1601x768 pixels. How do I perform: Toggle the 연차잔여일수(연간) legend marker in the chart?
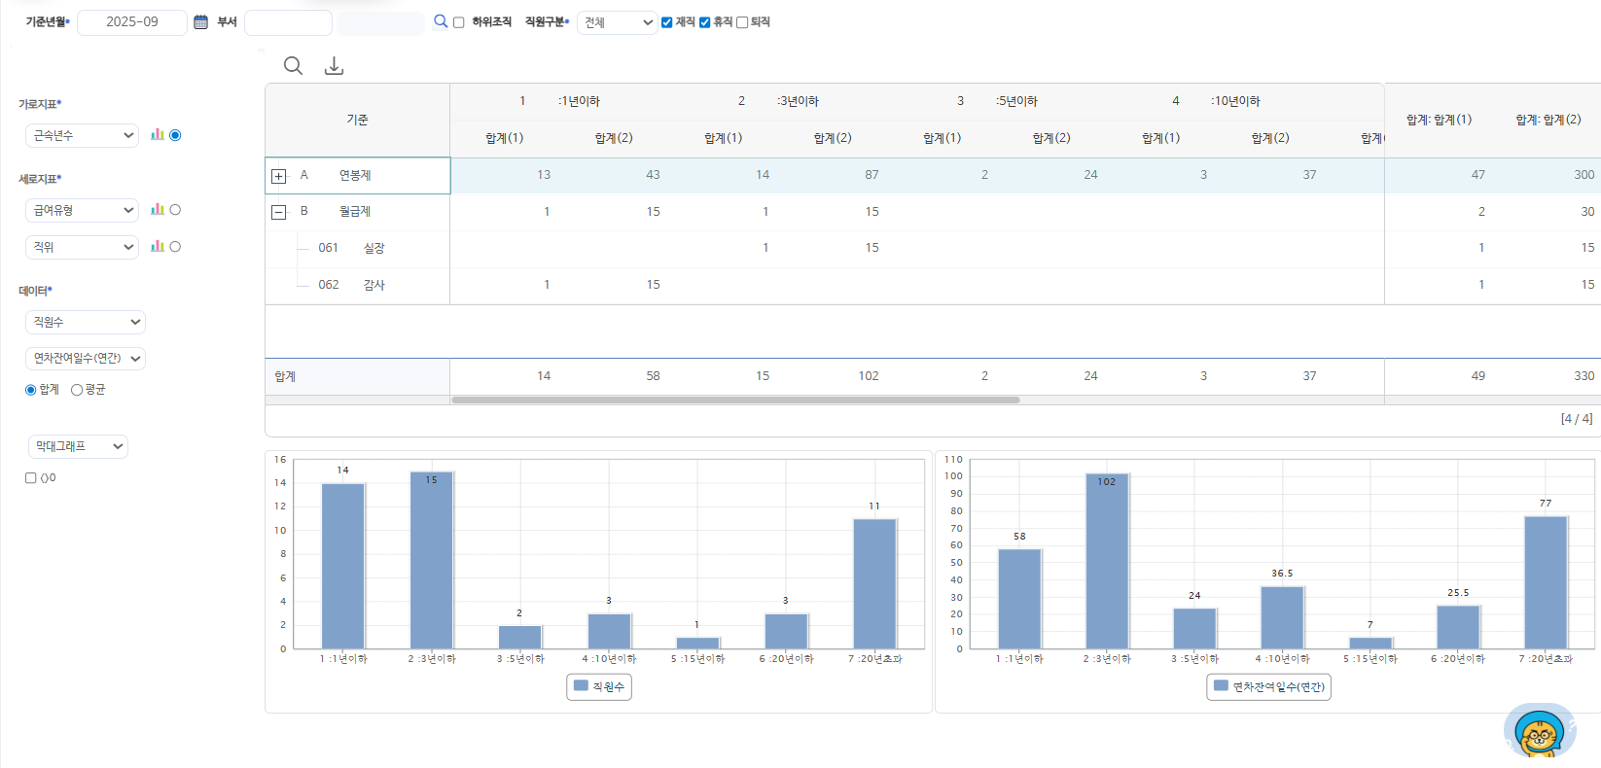[1221, 685]
